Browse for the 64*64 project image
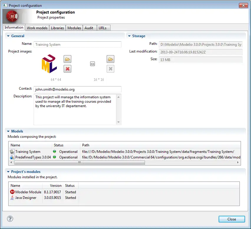251x229 pixels. click(x=67, y=59)
